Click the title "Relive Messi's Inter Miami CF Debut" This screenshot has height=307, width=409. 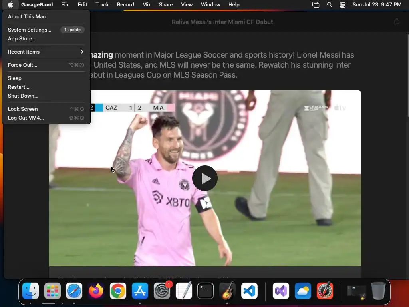(x=222, y=22)
